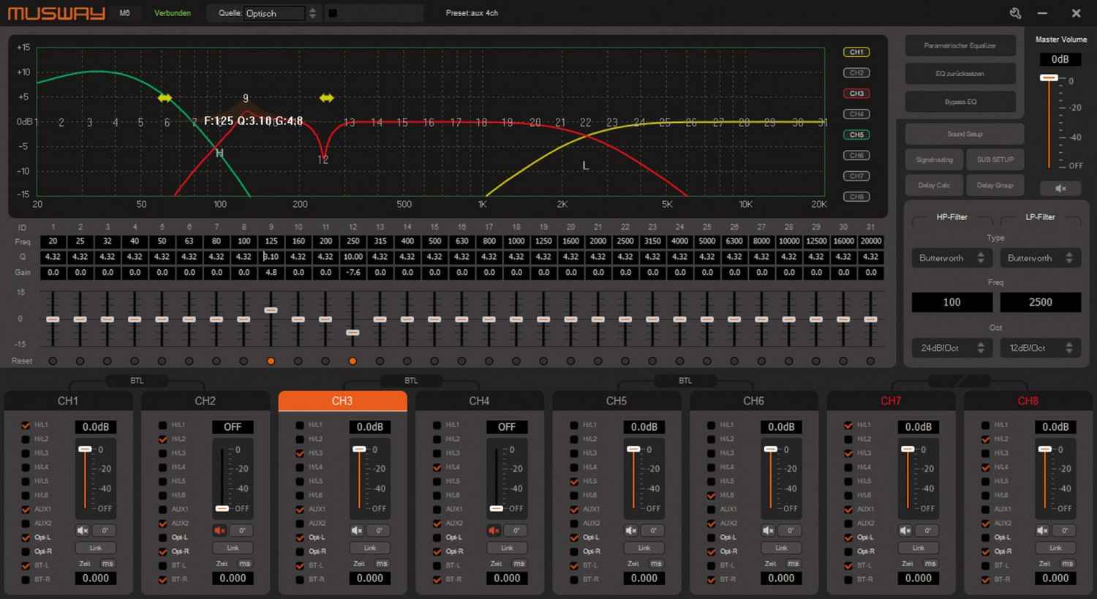Viewport: 1097px width, 599px height.
Task: Click band 9 (125 Hz) gain fader
Action: 271,311
